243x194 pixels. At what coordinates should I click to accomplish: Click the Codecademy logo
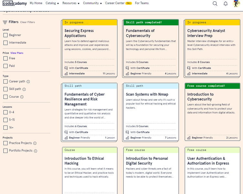coord(15,3)
